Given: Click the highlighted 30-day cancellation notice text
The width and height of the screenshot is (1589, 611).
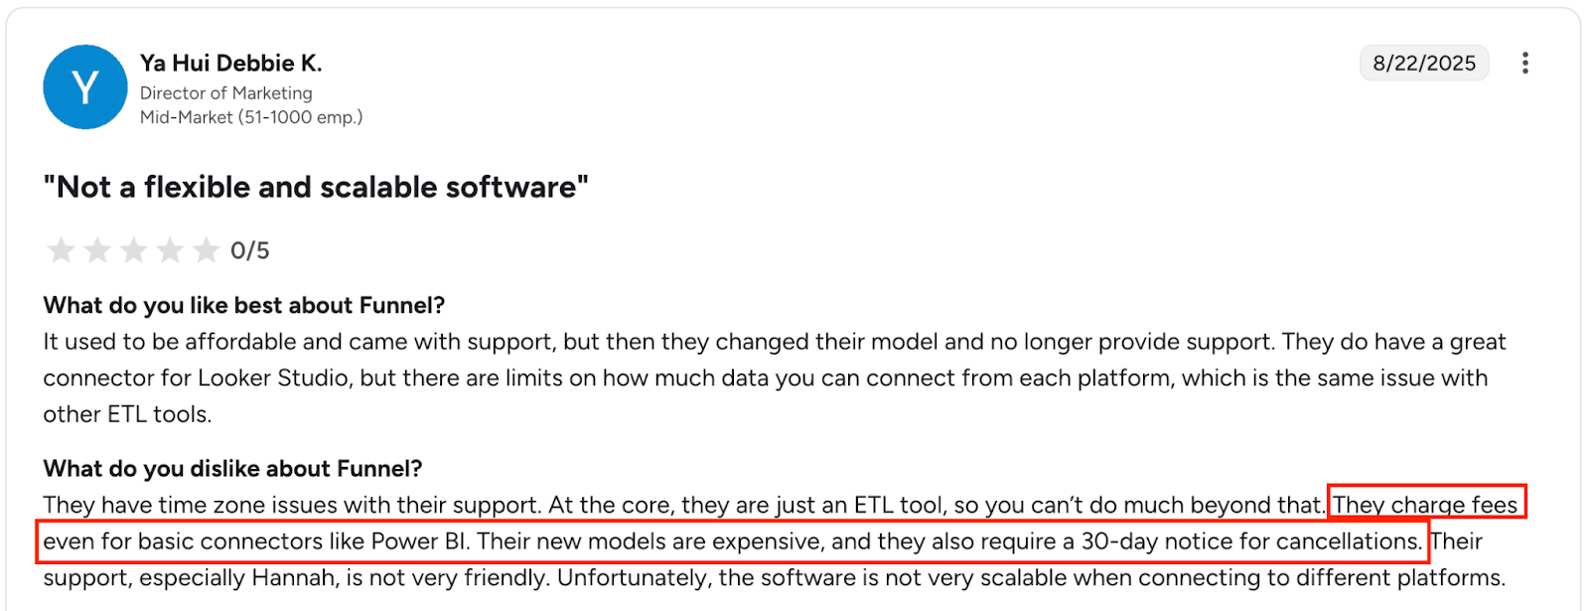Looking at the screenshot, I should pyautogui.click(x=1249, y=541).
